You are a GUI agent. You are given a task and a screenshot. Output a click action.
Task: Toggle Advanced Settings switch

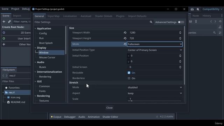(181, 22)
